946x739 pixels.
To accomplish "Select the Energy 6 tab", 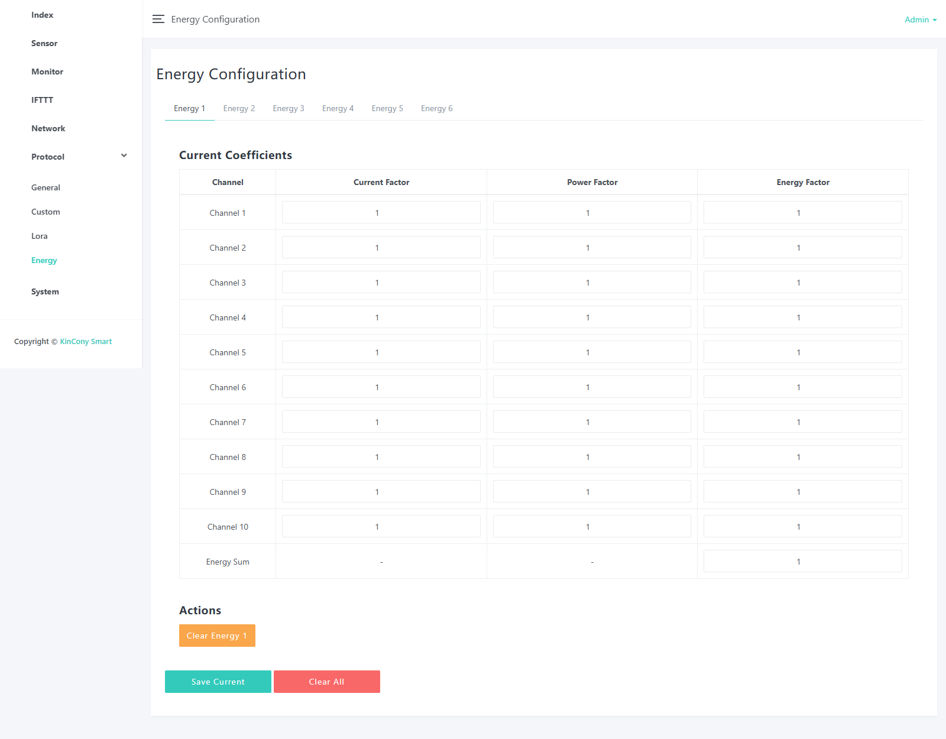I will [x=436, y=108].
